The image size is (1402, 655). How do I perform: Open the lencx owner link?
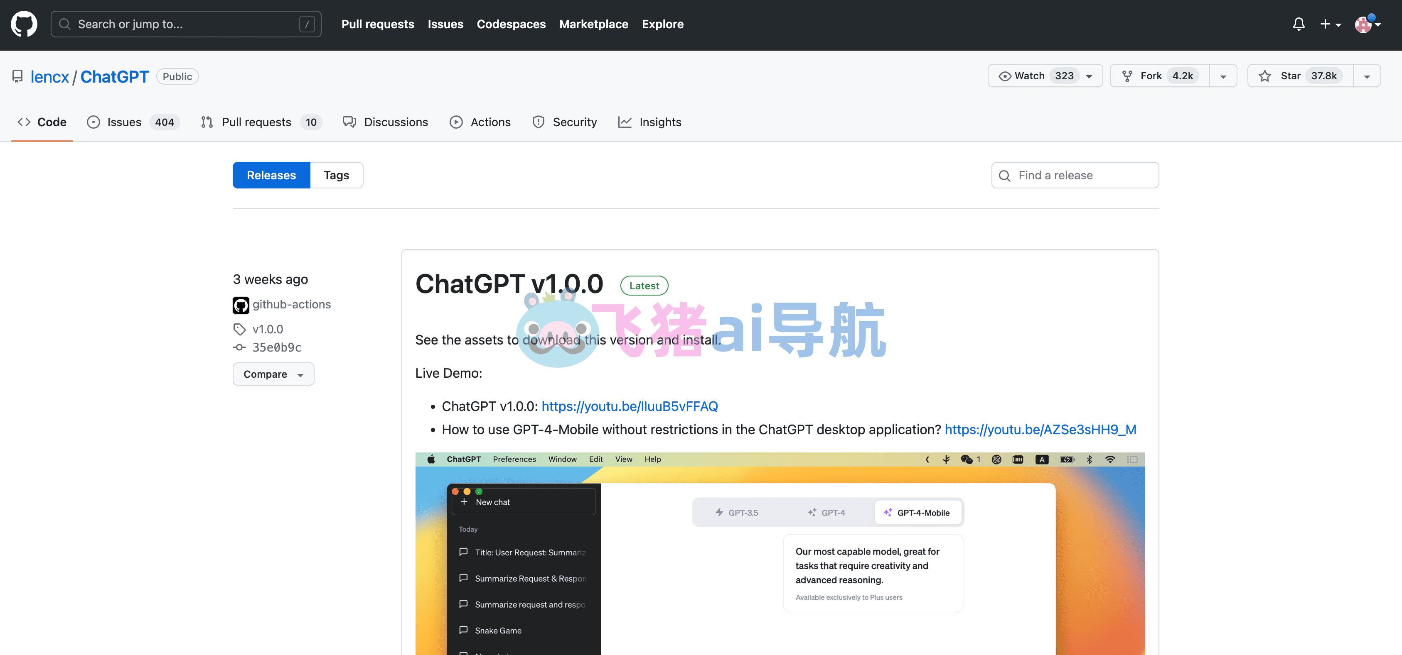pyautogui.click(x=49, y=77)
